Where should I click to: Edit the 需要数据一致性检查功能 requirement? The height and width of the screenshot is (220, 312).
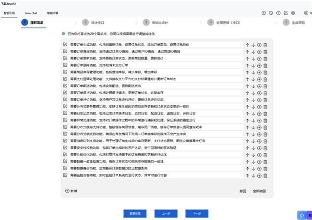point(65,161)
